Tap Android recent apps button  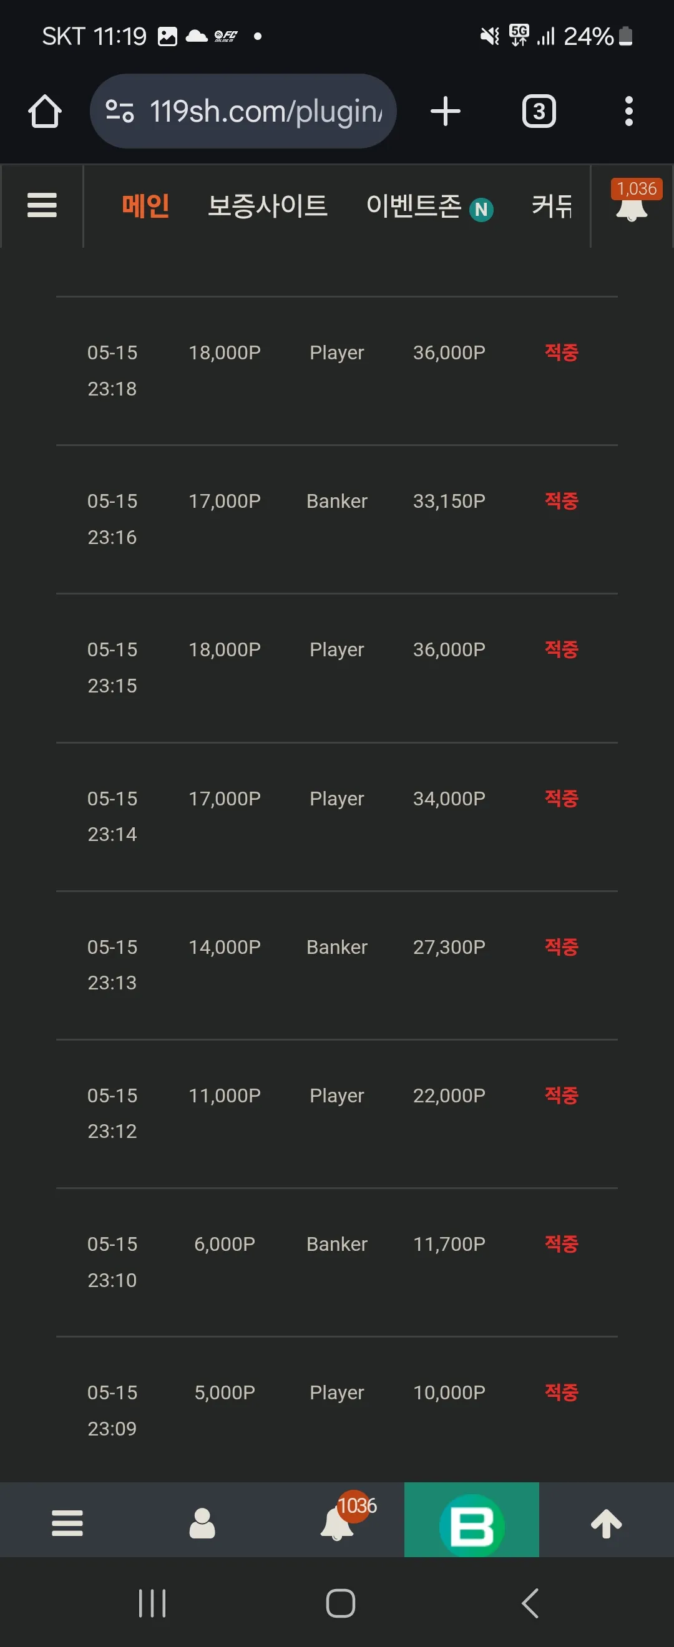click(x=152, y=1603)
